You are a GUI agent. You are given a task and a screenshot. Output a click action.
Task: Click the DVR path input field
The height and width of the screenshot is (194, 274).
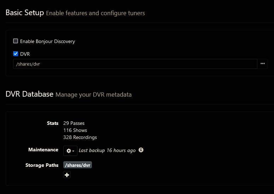pyautogui.click(x=134, y=64)
